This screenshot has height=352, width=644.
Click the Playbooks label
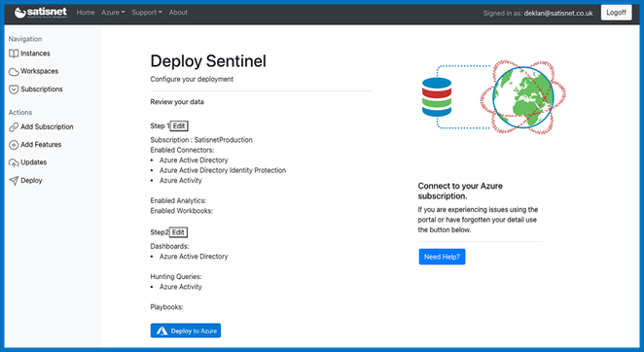click(x=166, y=307)
